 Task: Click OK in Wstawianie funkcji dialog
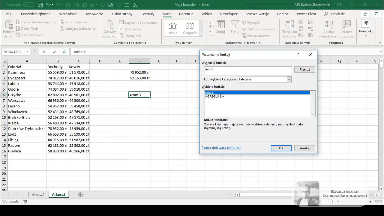[281, 148]
